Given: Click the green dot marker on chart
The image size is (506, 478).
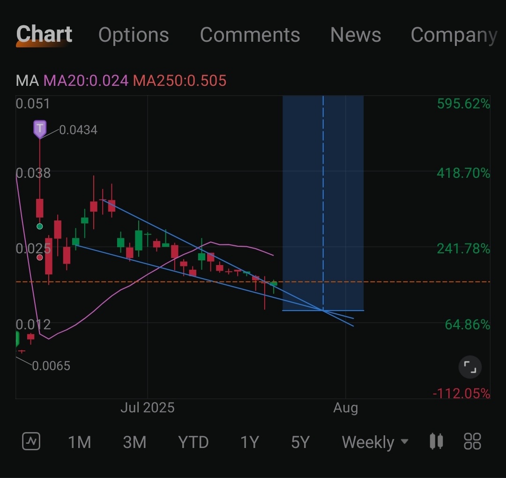Looking at the screenshot, I should tap(40, 227).
